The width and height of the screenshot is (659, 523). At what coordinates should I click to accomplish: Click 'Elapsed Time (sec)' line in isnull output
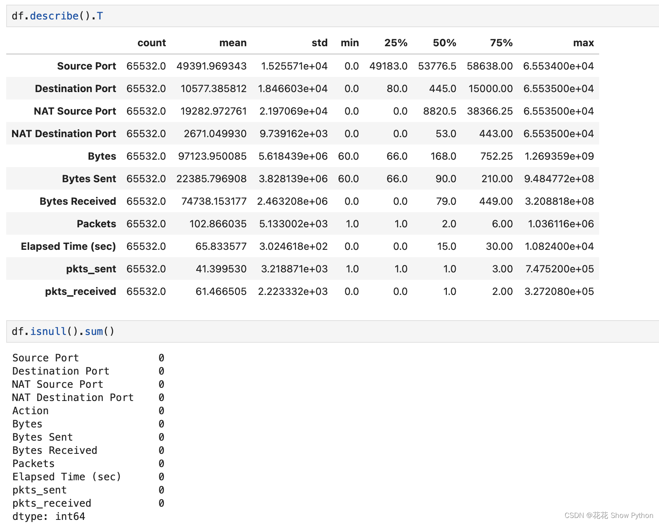[x=88, y=477]
